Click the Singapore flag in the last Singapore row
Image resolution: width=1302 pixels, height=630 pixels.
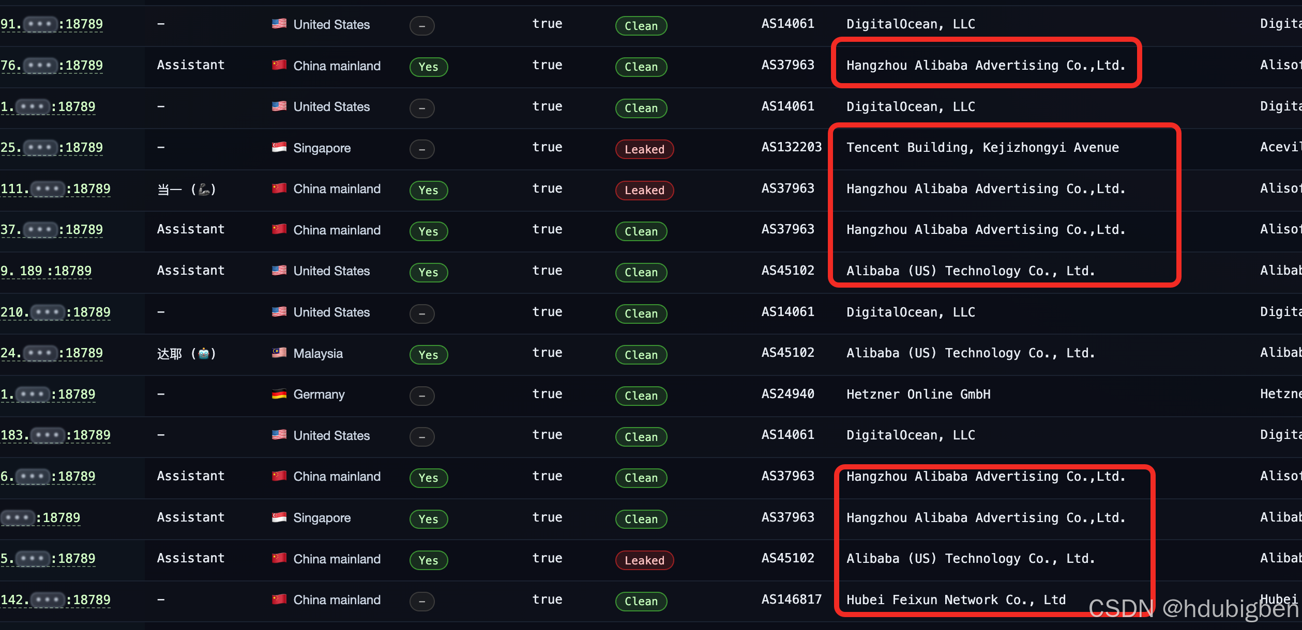[x=279, y=517]
